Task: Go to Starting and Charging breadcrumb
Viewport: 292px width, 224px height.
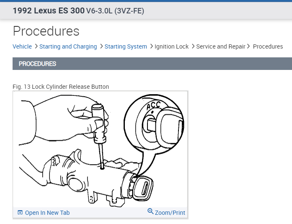Action: point(68,46)
